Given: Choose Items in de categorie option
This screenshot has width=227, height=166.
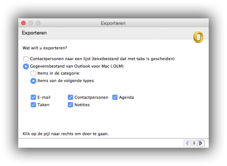Looking at the screenshot, I should point(33,73).
